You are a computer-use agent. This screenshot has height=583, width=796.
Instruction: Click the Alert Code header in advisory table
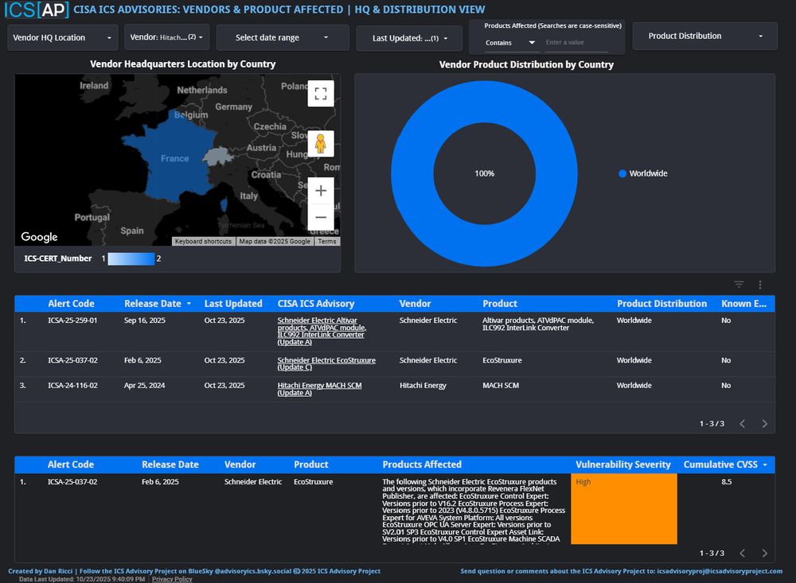(x=71, y=303)
